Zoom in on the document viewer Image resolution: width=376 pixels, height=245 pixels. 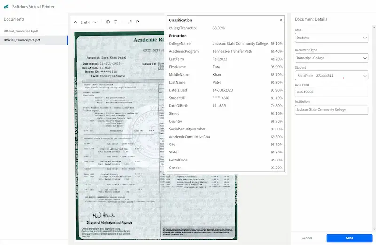click(108, 22)
